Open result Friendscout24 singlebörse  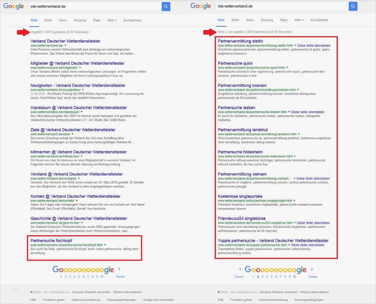242,218
